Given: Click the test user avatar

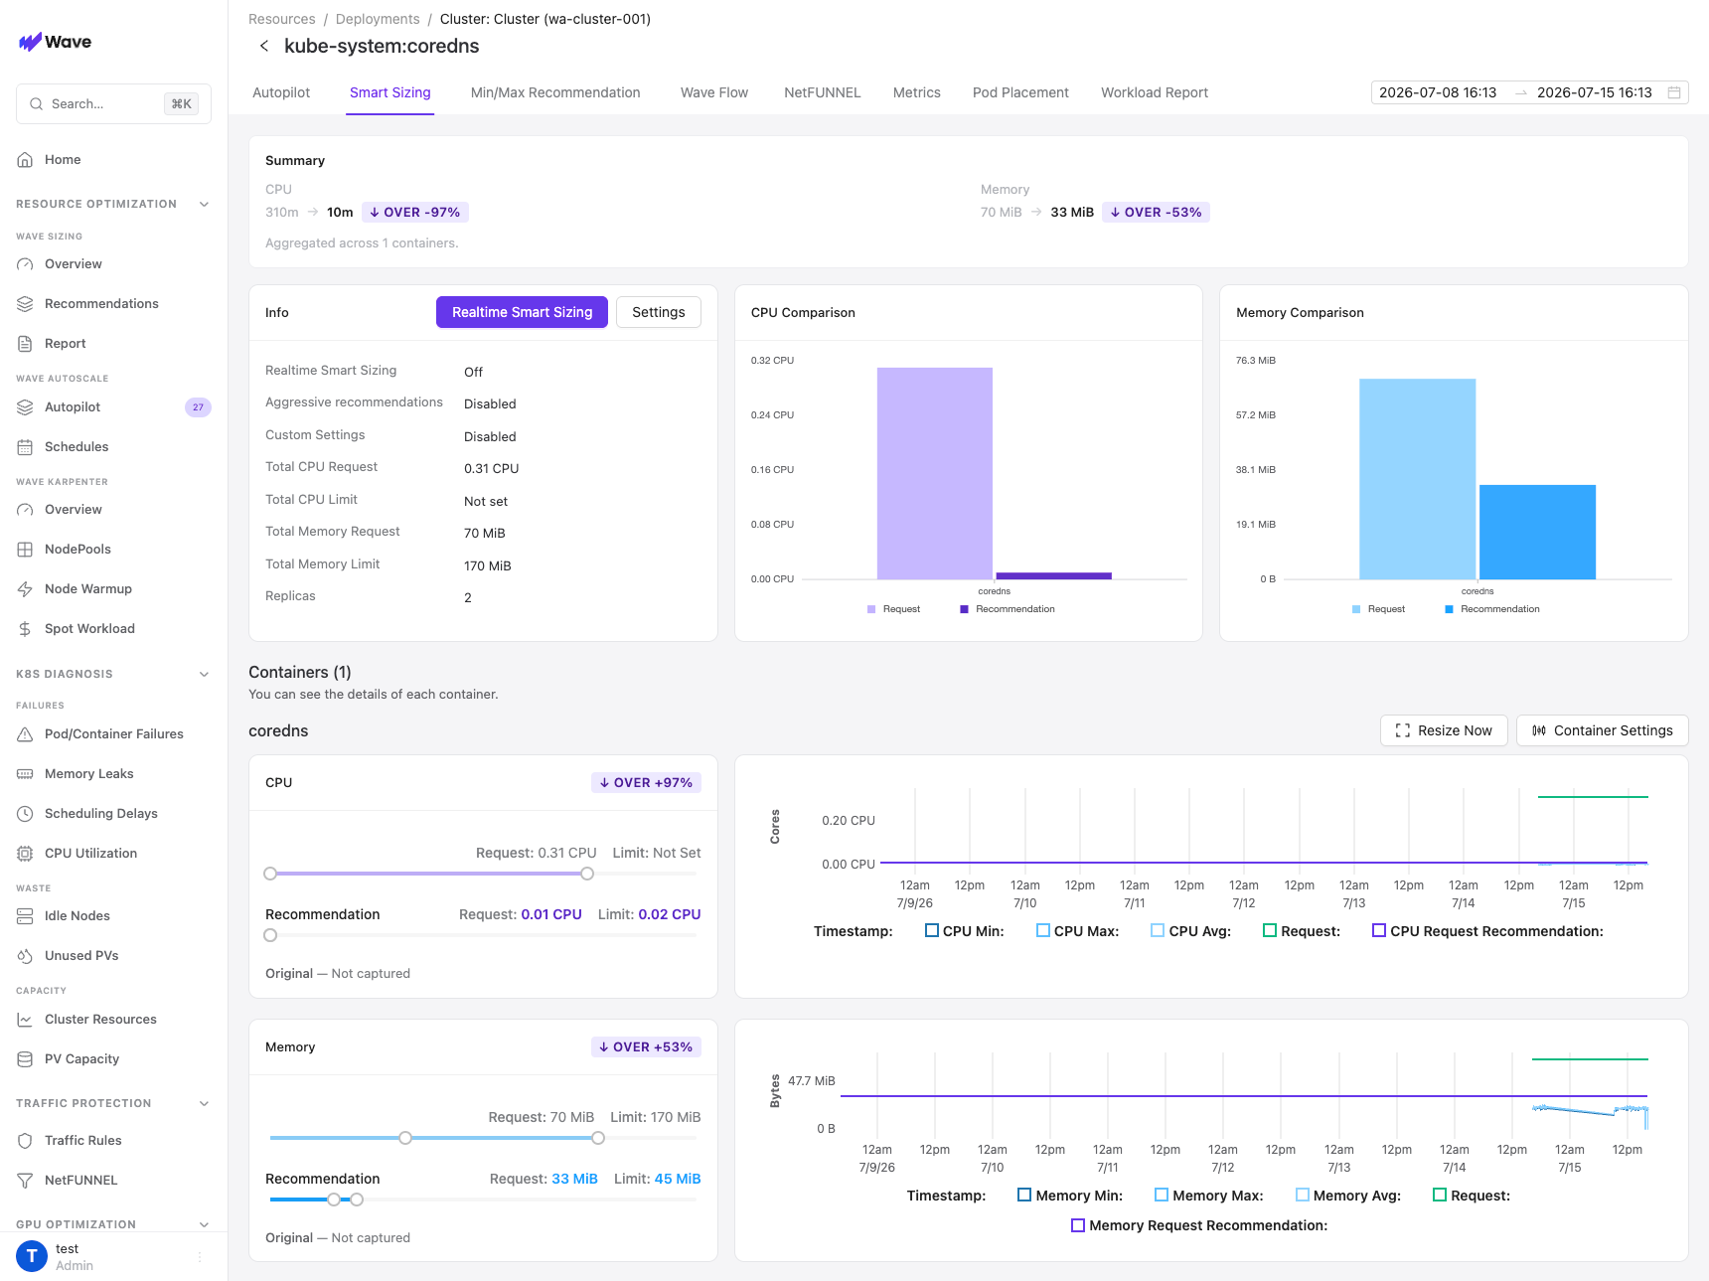Looking at the screenshot, I should coord(32,1256).
